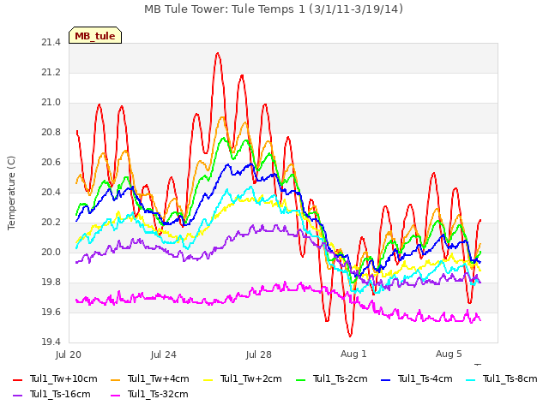Click the Jul 24 x-axis tick label

(164, 354)
